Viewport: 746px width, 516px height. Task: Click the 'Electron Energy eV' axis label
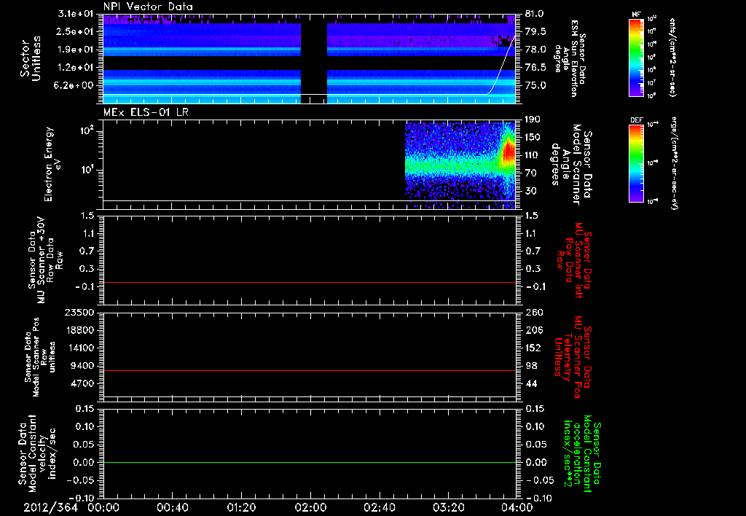tap(52, 164)
